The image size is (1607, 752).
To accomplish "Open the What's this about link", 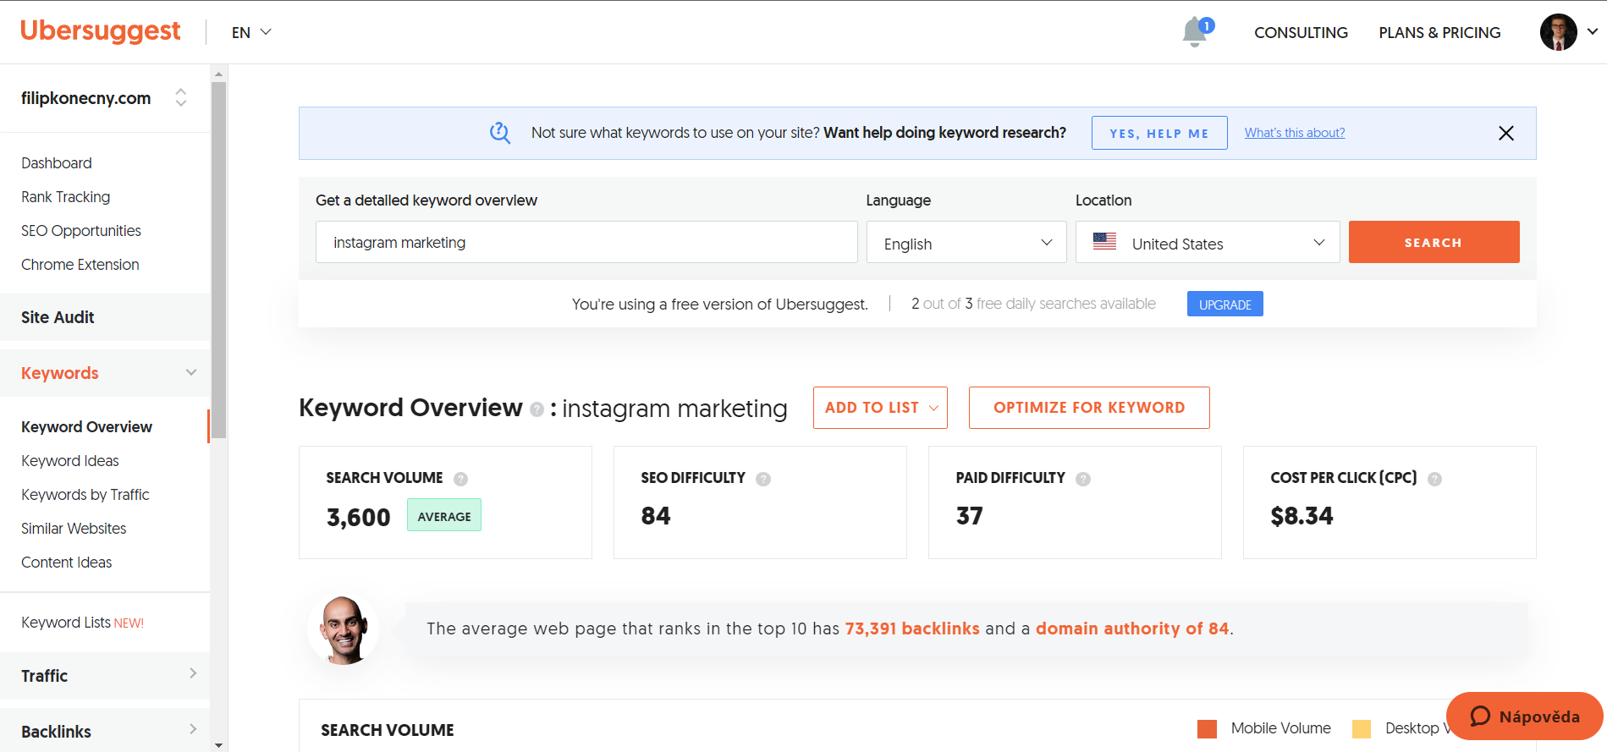I will [1295, 133].
